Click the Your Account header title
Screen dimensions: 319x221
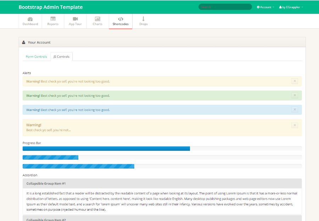click(39, 42)
